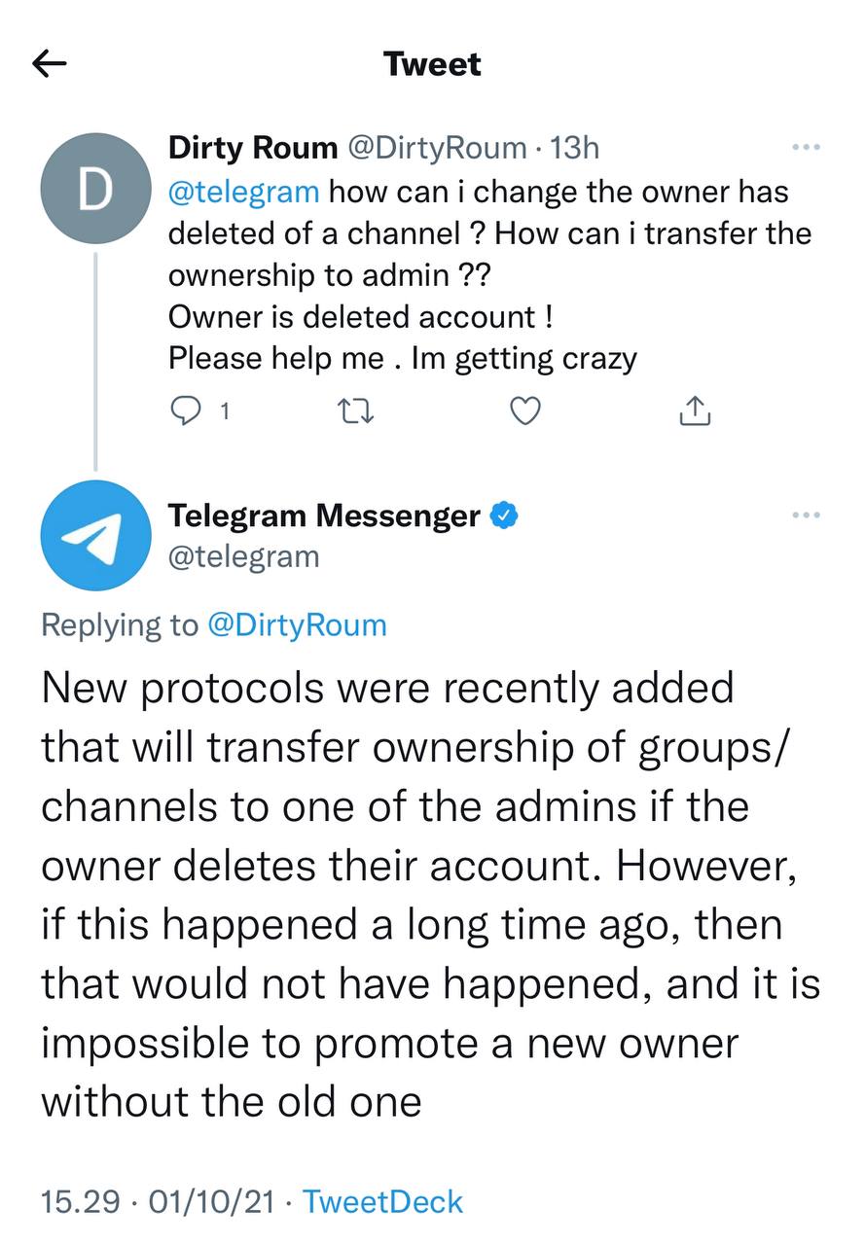Share Dirty Roum's tweet via share icon
Screen dimensions: 865x1245
(x=694, y=412)
